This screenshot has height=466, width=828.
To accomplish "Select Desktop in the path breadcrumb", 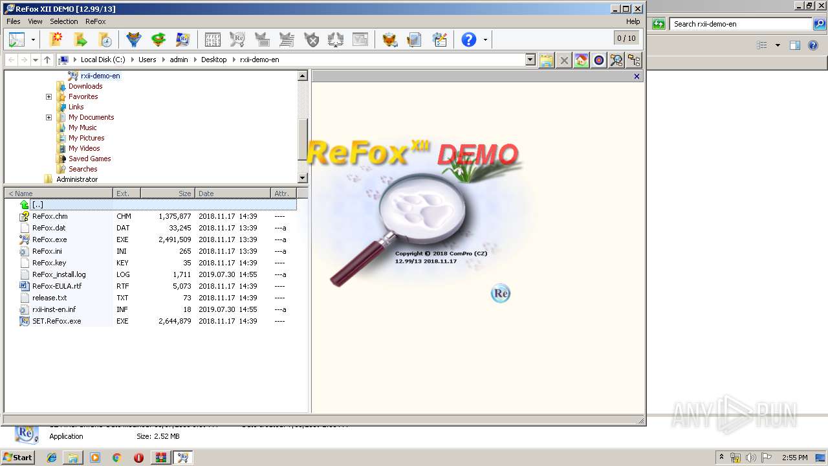I will point(214,60).
